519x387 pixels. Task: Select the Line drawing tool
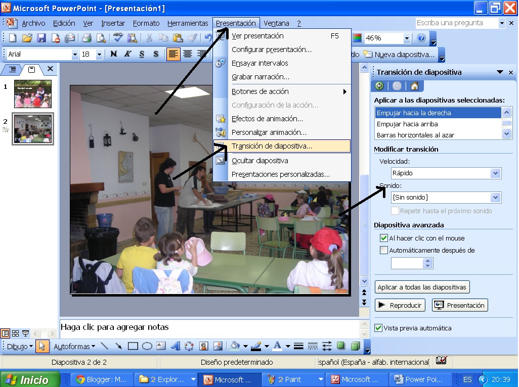coord(104,347)
